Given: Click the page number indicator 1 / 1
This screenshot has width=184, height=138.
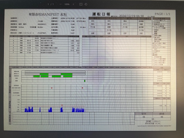Looking at the screenshot, I should coord(50,4).
